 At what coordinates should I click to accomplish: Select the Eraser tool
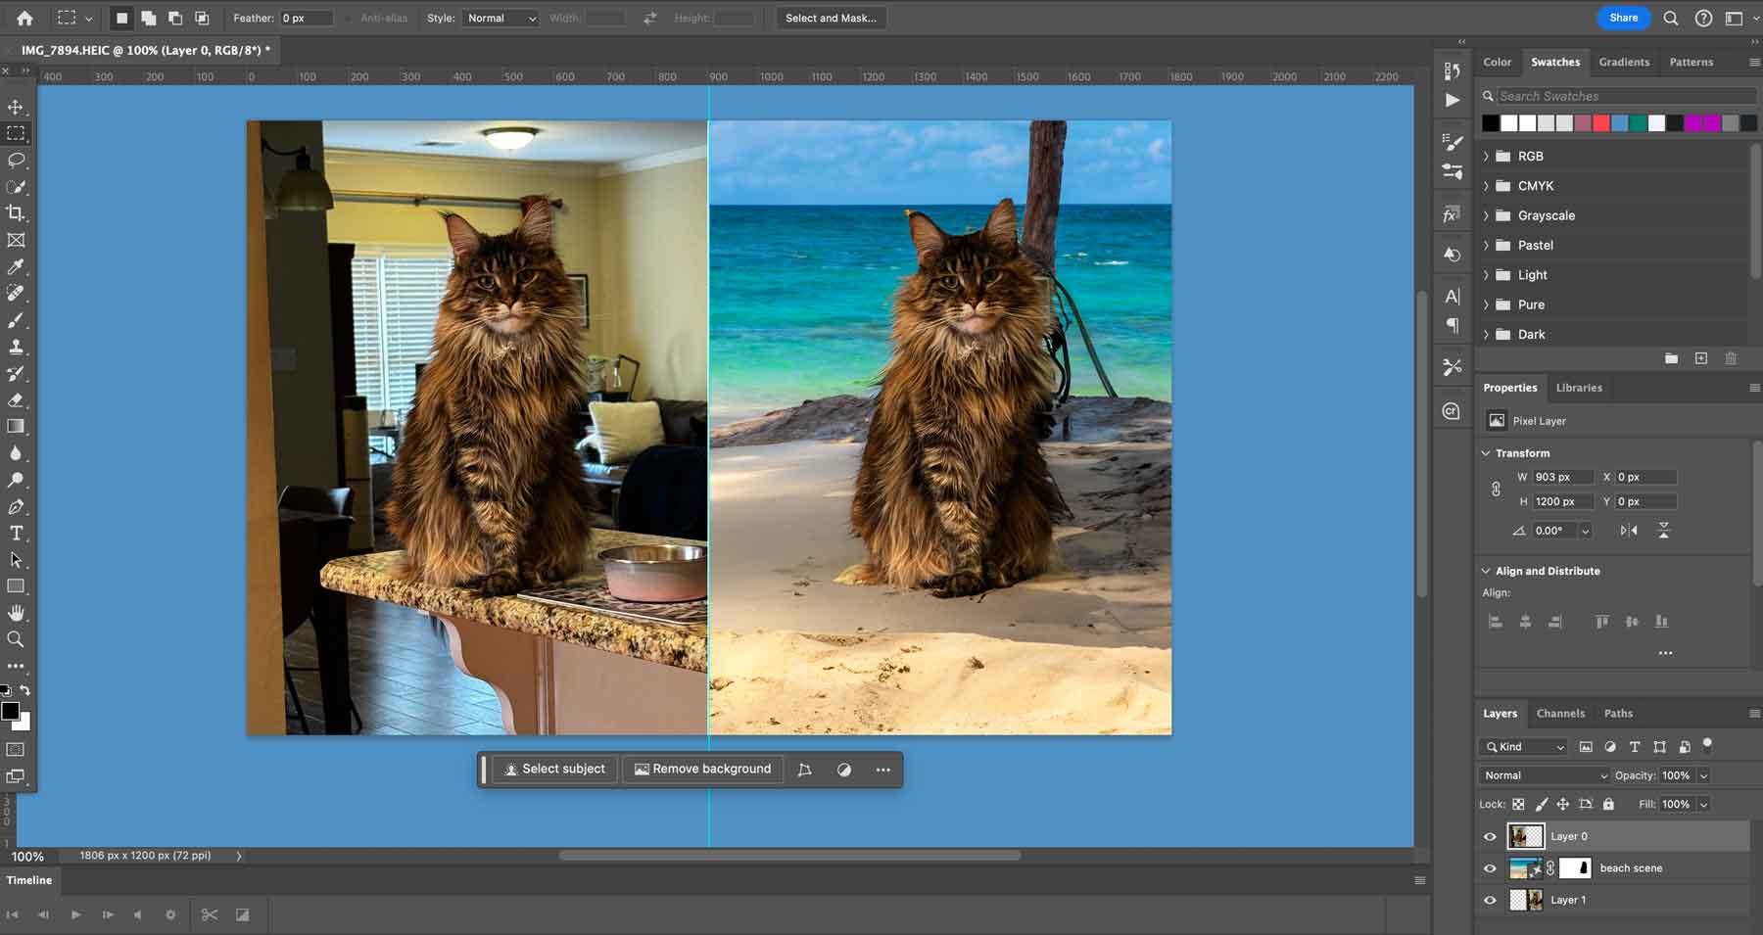[x=16, y=399]
